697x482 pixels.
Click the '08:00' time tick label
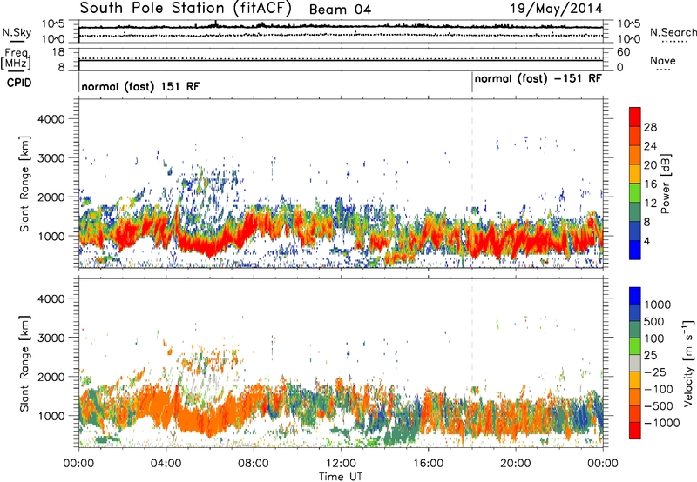pyautogui.click(x=254, y=464)
